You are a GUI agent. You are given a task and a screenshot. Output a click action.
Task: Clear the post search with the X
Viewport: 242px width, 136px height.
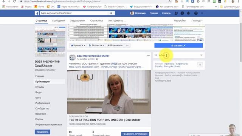(202, 55)
